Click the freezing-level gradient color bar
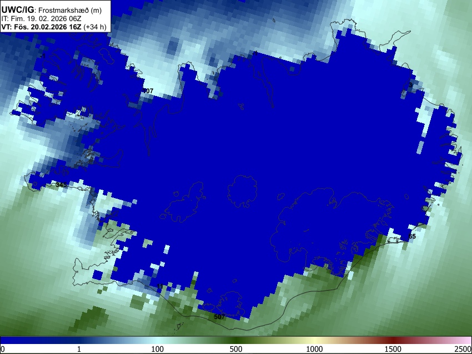The height and width of the screenshot is (354, 472). pos(236,341)
